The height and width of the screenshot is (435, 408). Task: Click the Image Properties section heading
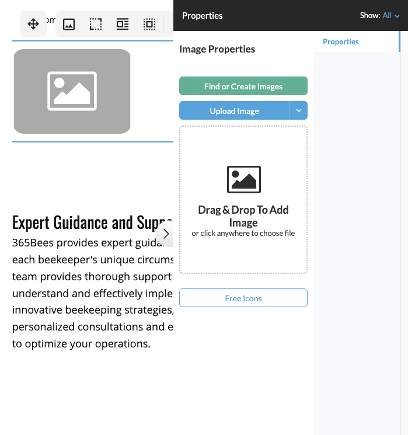(217, 49)
